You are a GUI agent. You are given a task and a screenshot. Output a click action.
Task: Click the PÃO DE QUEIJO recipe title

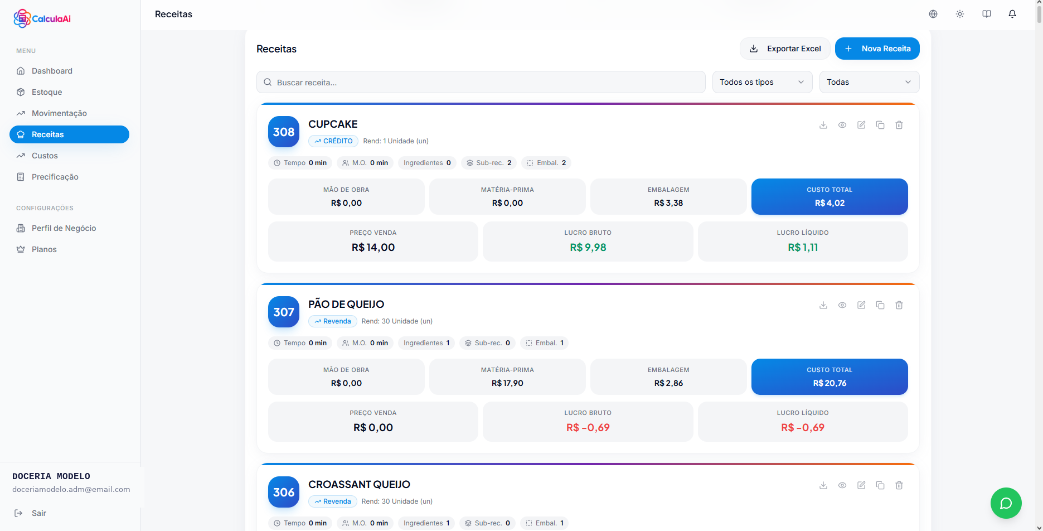coord(346,304)
